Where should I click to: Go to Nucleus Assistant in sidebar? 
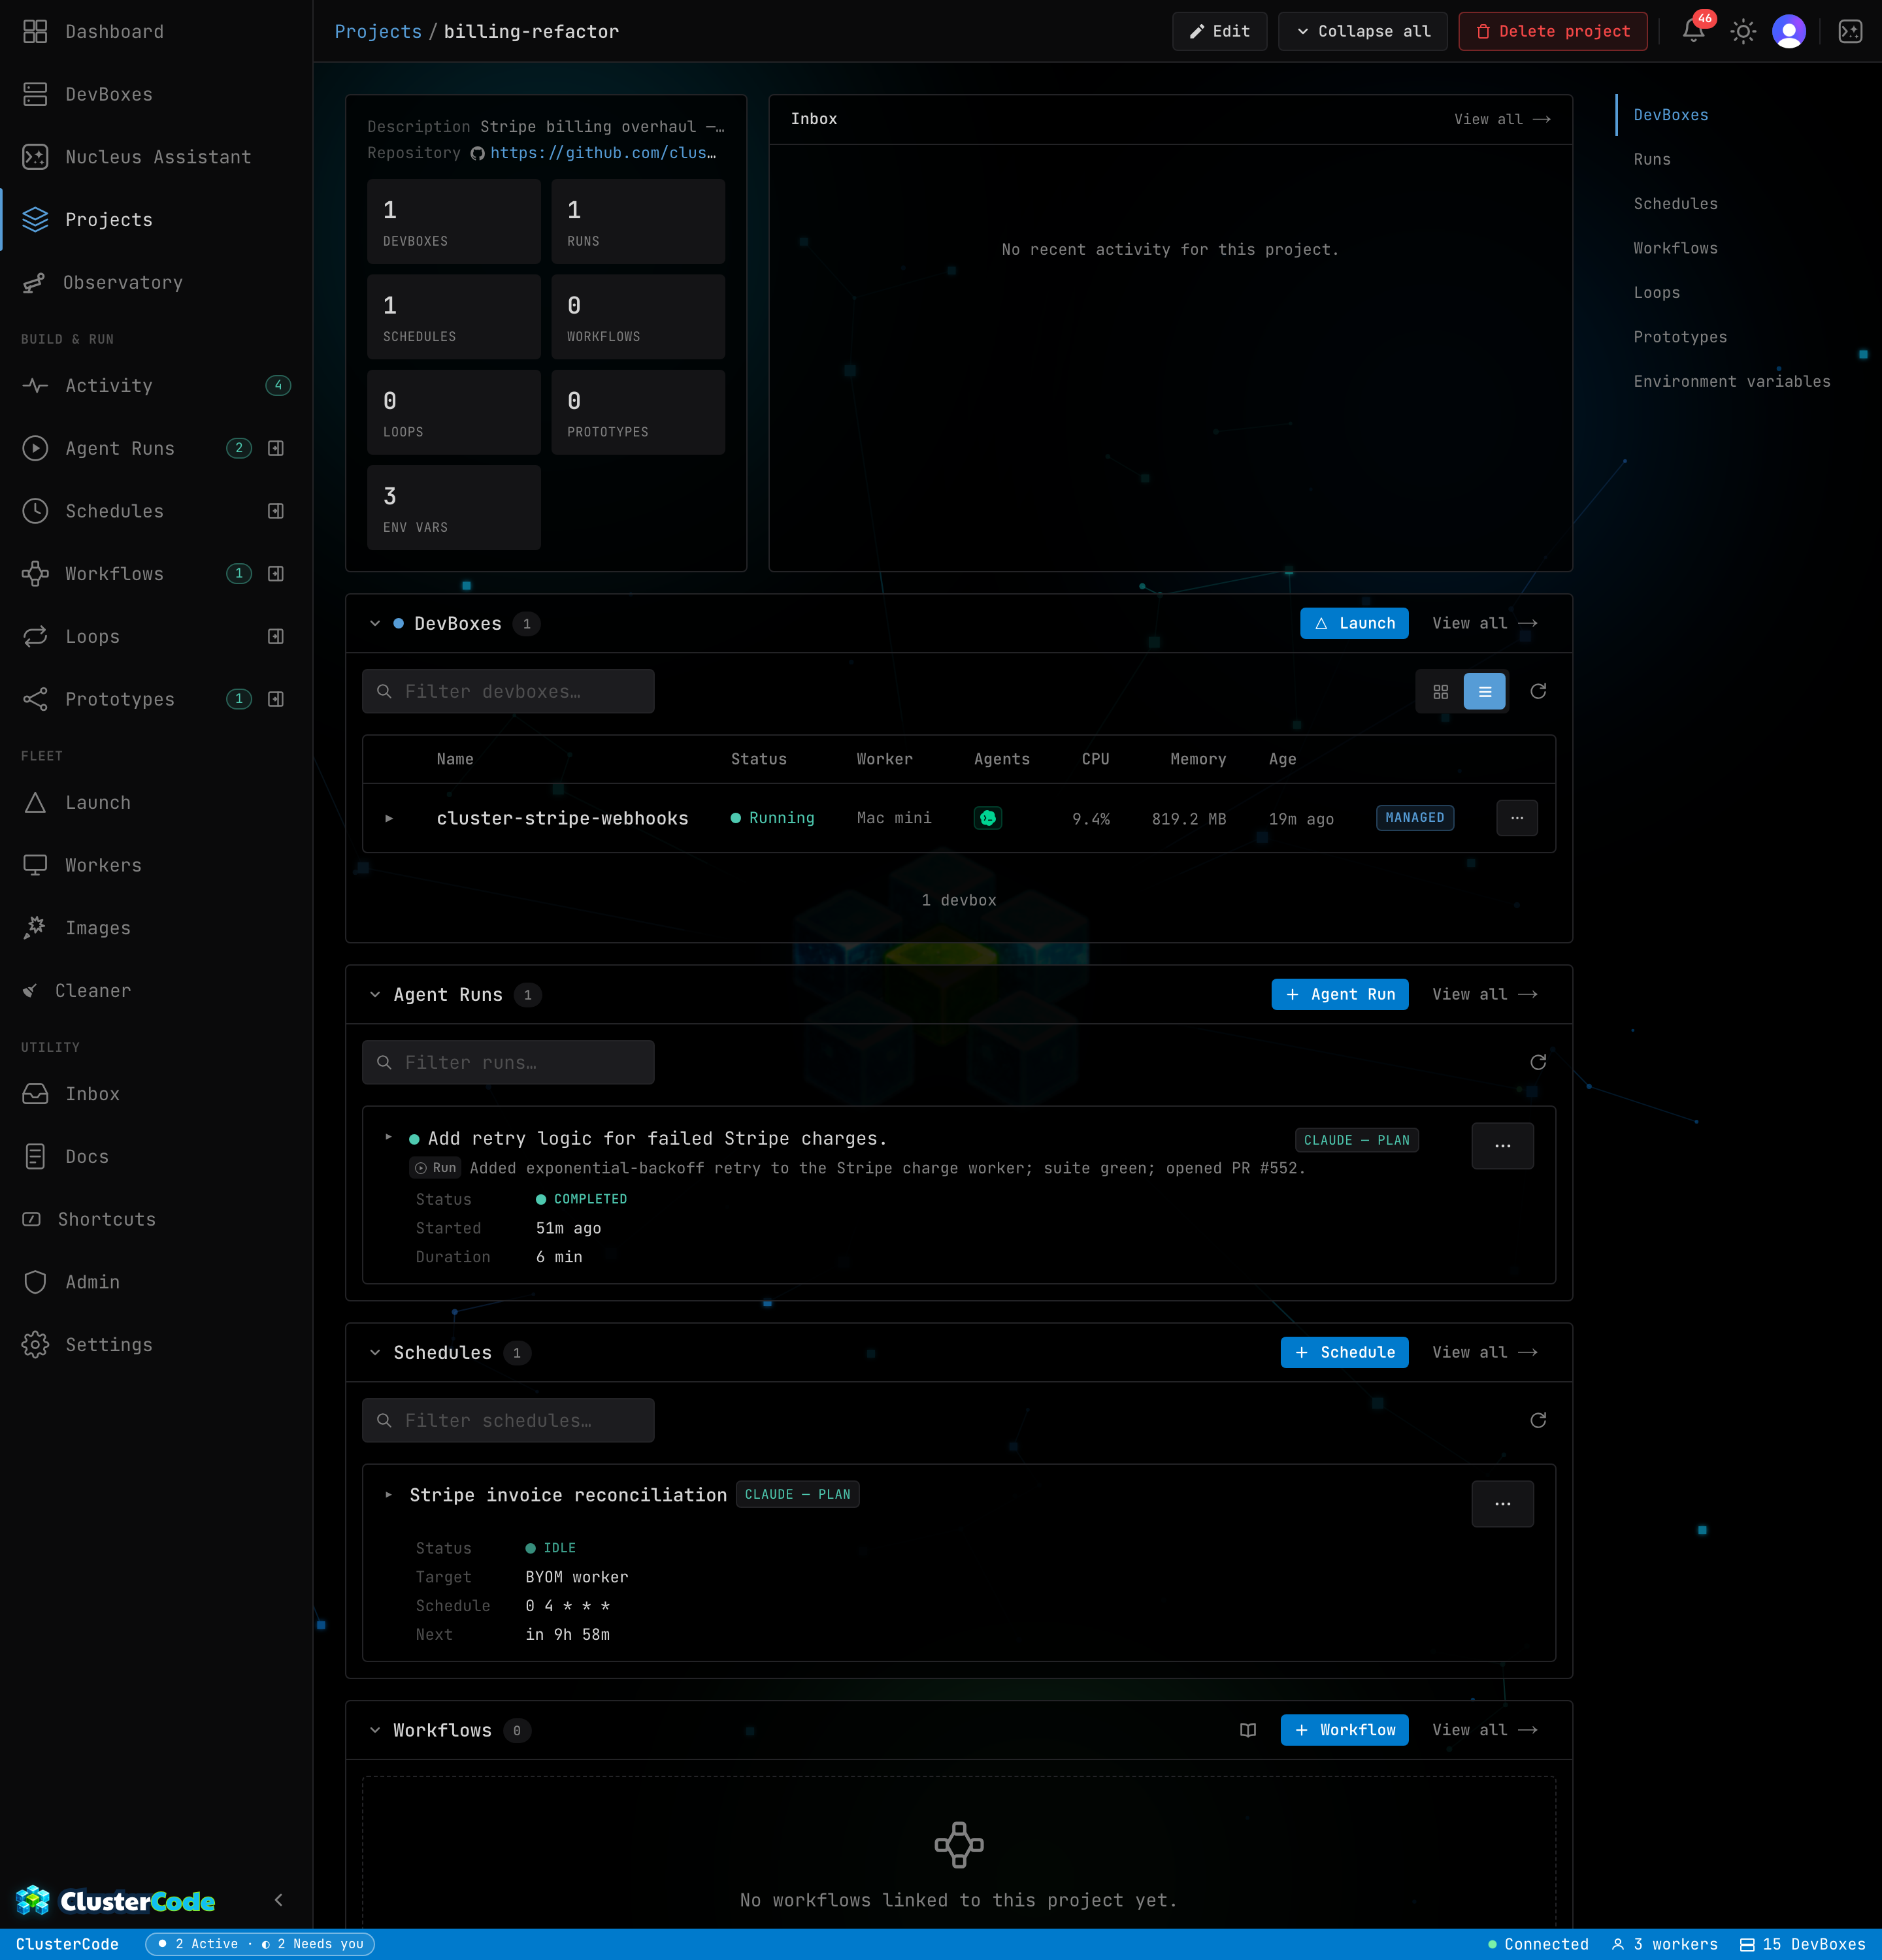(x=156, y=157)
